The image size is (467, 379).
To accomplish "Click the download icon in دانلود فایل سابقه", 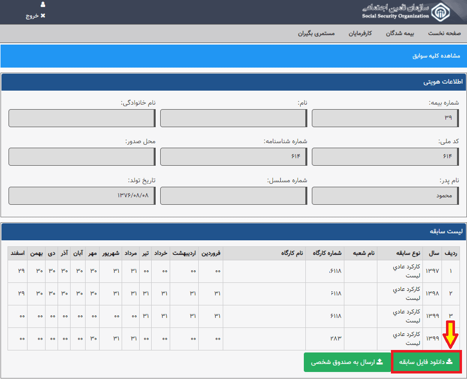I will coord(449,361).
